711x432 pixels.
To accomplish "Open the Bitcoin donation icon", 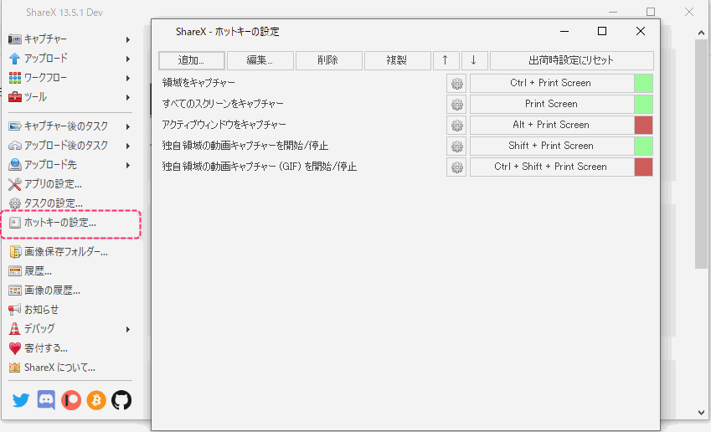I will pos(96,400).
